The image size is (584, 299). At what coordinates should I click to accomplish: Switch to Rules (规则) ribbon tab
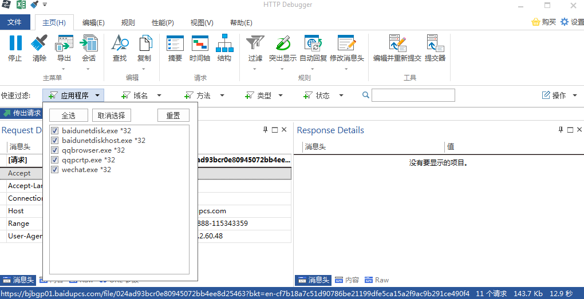click(x=128, y=23)
